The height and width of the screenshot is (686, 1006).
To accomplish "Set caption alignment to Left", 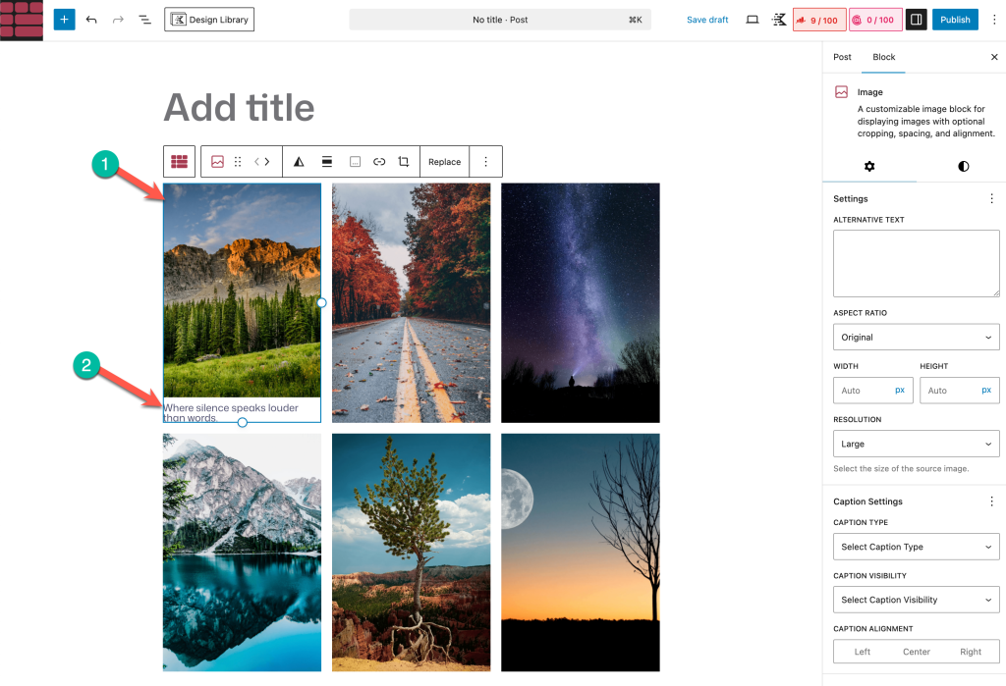I will (x=862, y=652).
